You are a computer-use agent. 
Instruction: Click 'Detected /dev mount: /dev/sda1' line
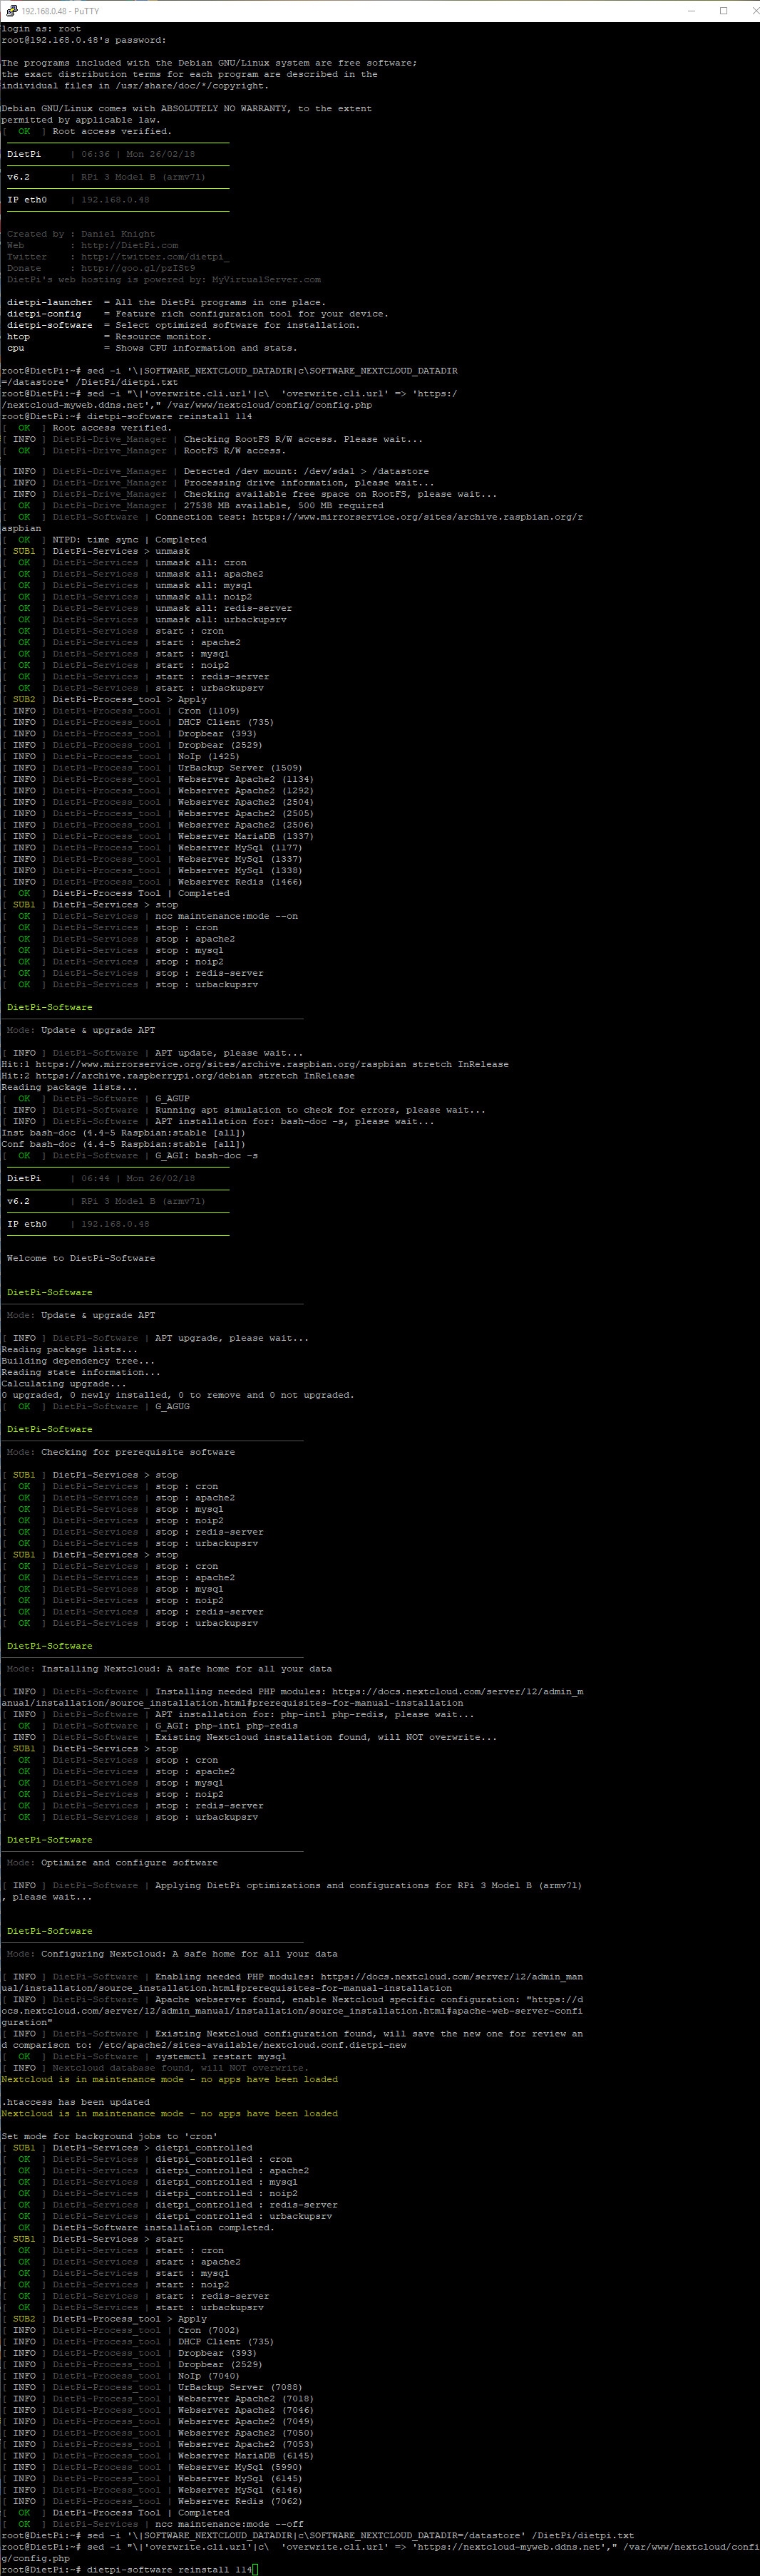tap(215, 471)
